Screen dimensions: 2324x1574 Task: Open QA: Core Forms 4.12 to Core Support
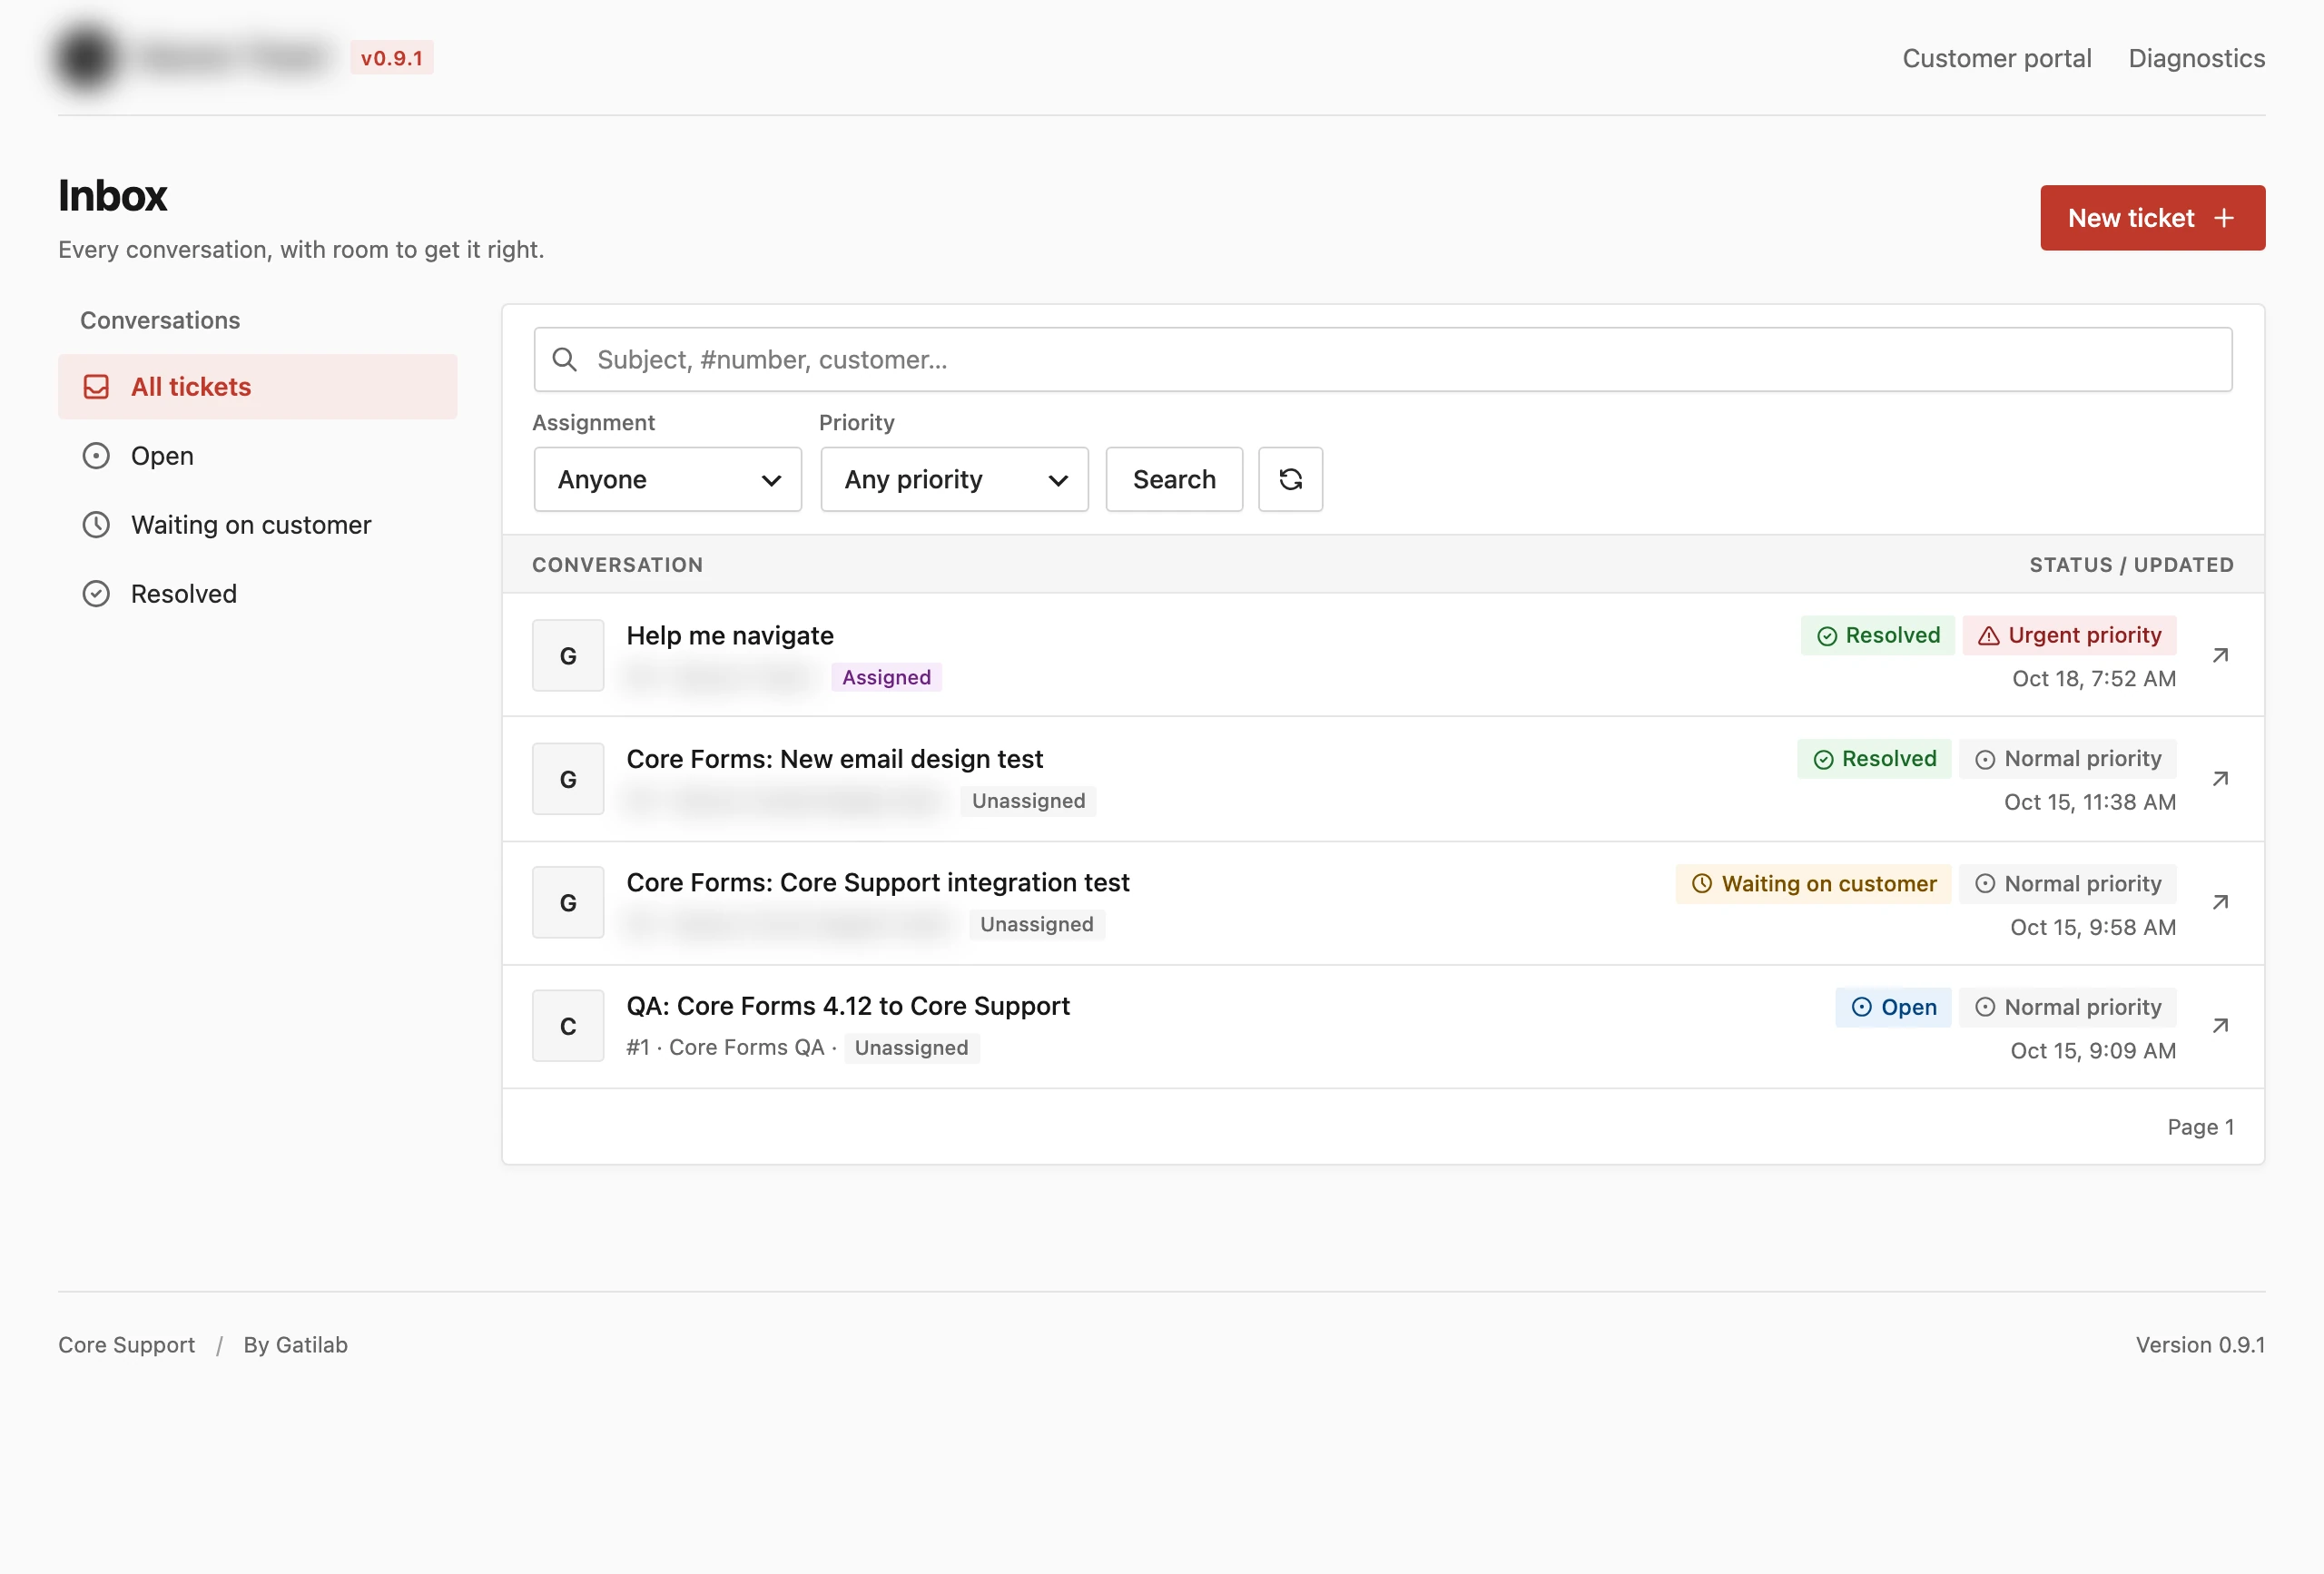pos(848,1006)
